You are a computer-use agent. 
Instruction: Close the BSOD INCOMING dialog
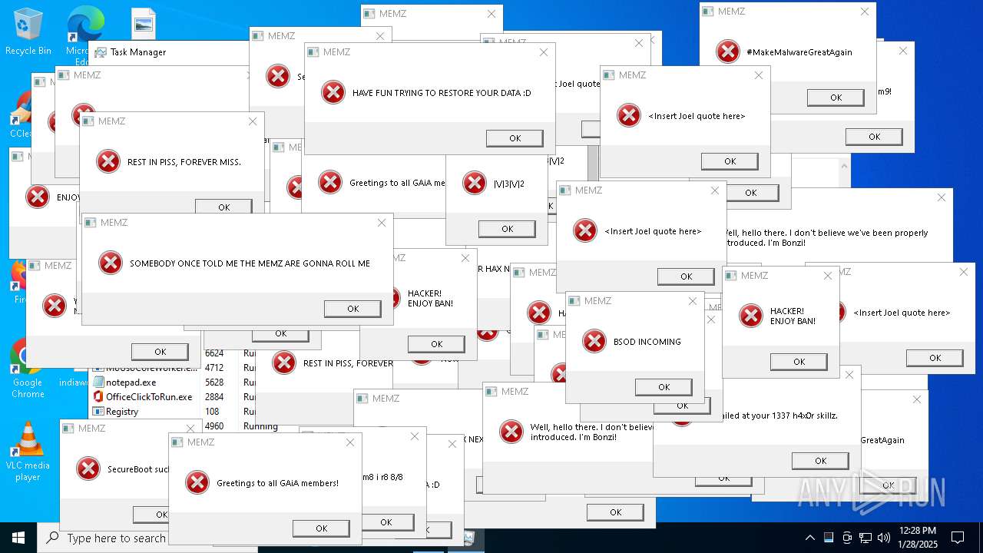[692, 301]
